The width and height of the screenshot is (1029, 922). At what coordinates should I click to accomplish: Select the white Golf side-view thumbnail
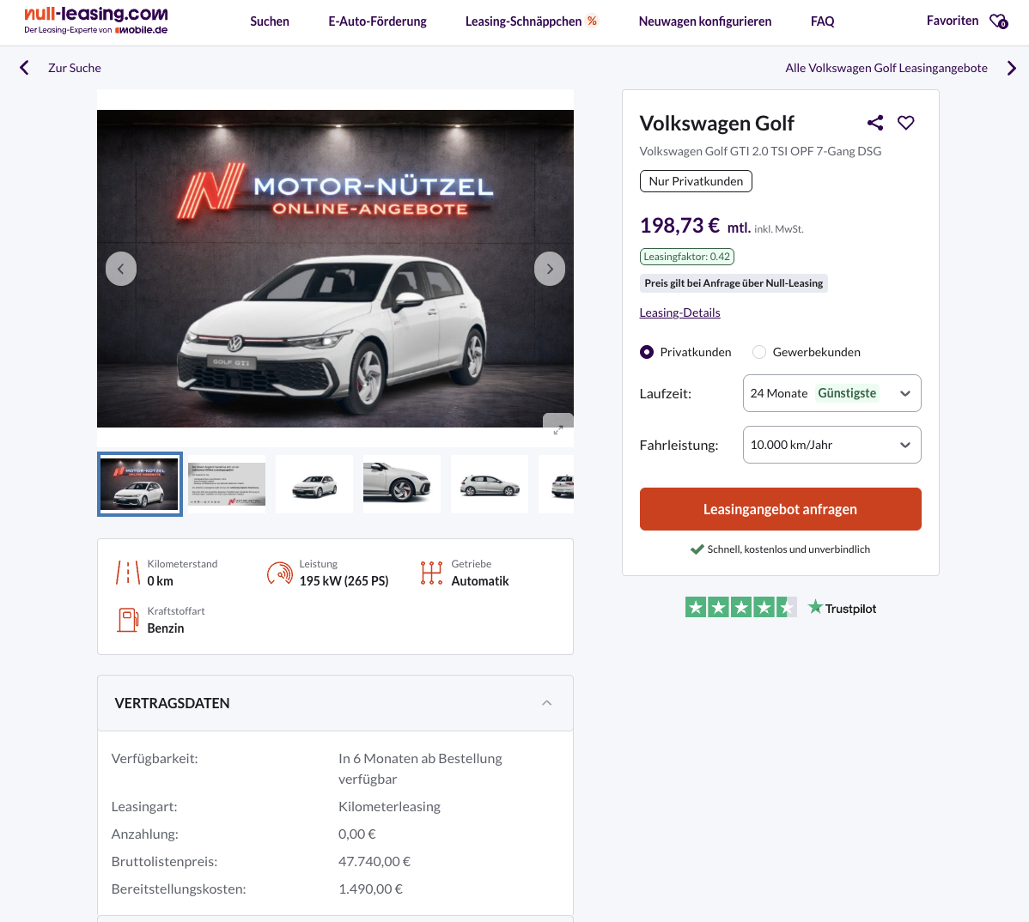490,485
